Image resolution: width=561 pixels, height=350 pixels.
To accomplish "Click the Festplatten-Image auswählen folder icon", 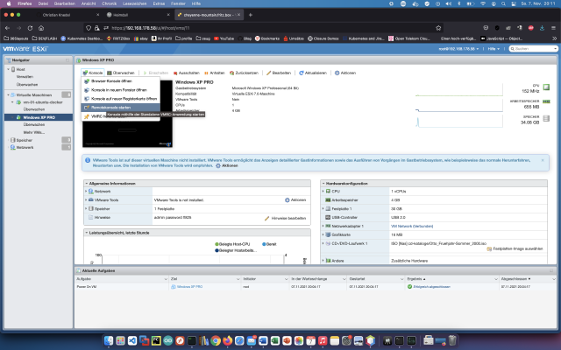I will coord(489,248).
